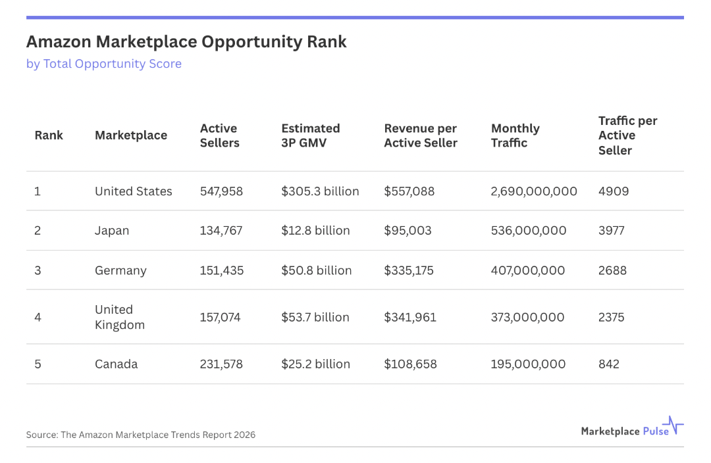Image resolution: width=711 pixels, height=463 pixels.
Task: Select the Germany marketplace cell
Action: (x=120, y=270)
